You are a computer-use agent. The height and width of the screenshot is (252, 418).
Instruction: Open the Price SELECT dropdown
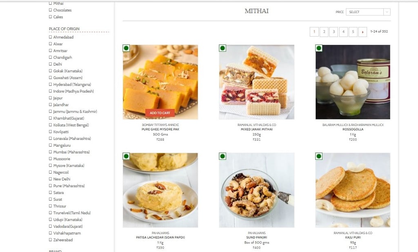coord(368,12)
